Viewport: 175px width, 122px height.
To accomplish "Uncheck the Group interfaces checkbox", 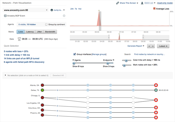I will point(74,54).
